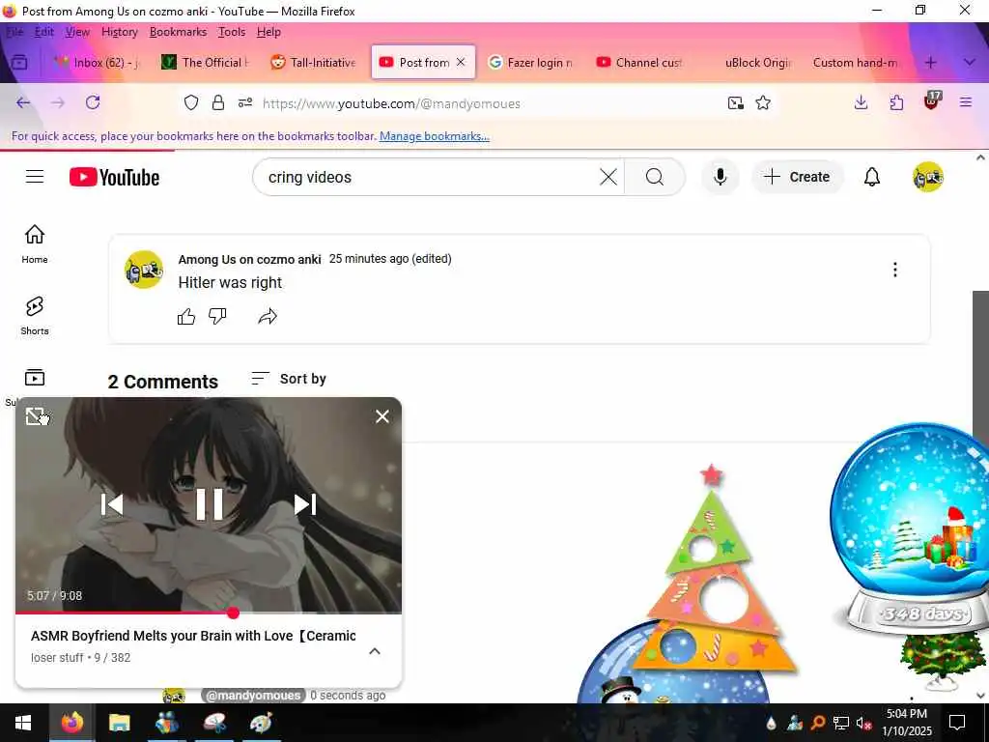Submit search with magnifier button
Viewport: 989px width, 742px height.
coord(654,178)
